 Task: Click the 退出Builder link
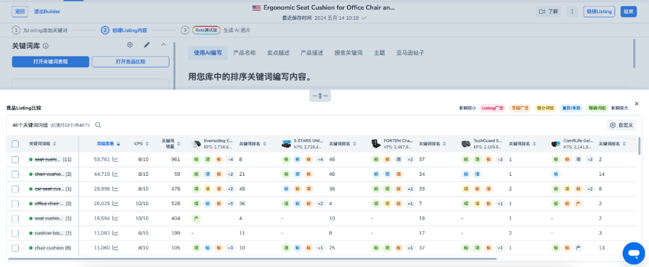[x=47, y=11]
